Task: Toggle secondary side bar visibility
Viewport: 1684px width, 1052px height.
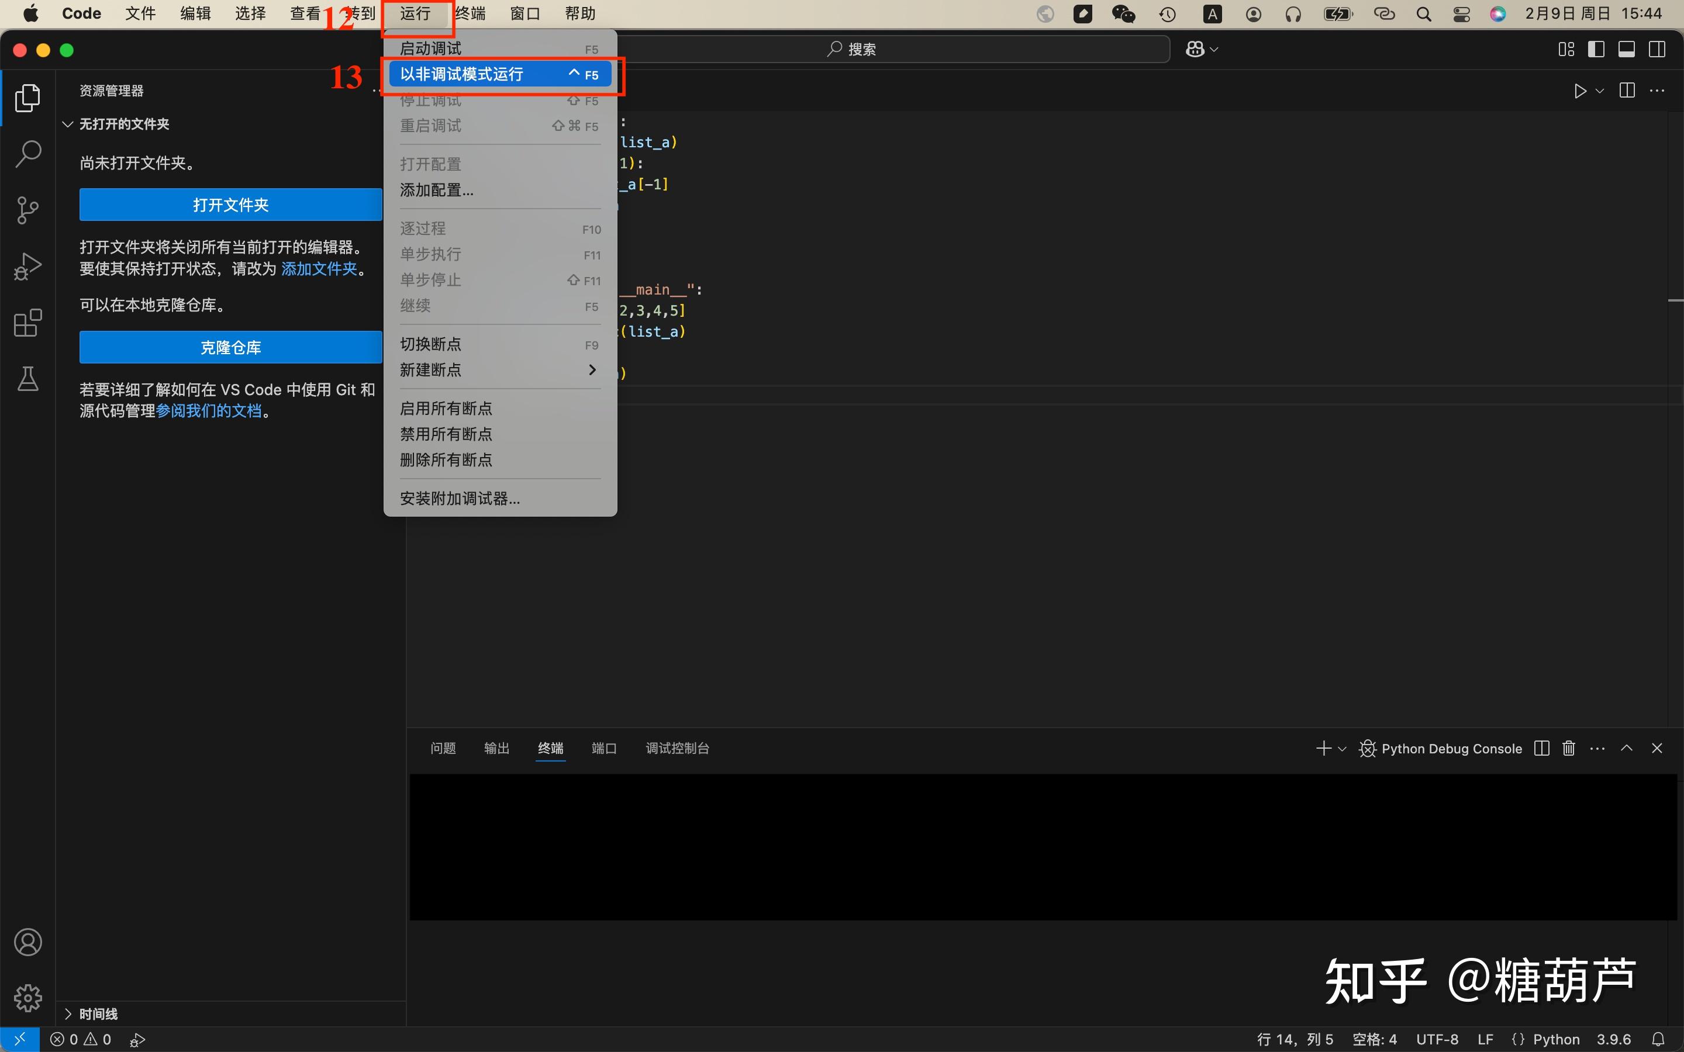Action: [1657, 49]
